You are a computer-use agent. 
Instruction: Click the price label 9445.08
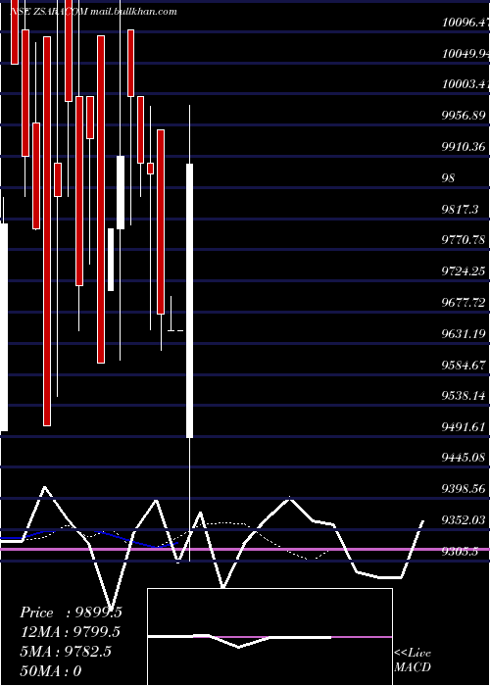click(464, 458)
